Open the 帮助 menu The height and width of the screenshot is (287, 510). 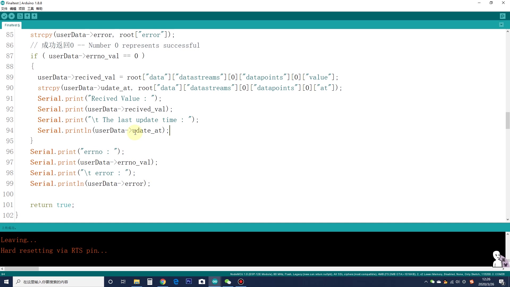[39, 9]
